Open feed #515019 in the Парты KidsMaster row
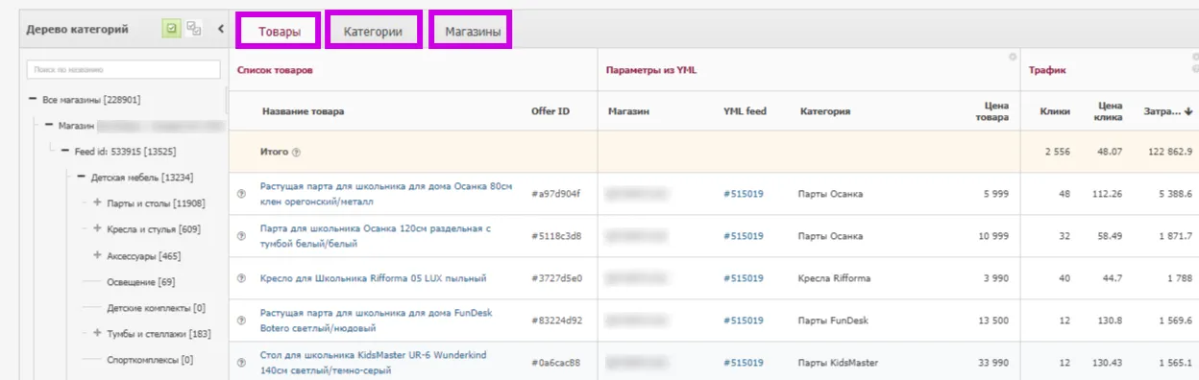 (743, 363)
